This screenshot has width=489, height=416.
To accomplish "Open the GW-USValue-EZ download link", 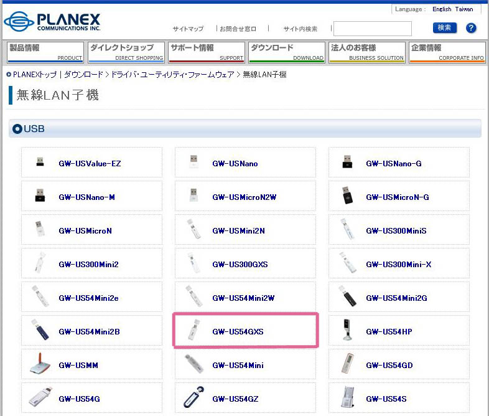I will 90,164.
